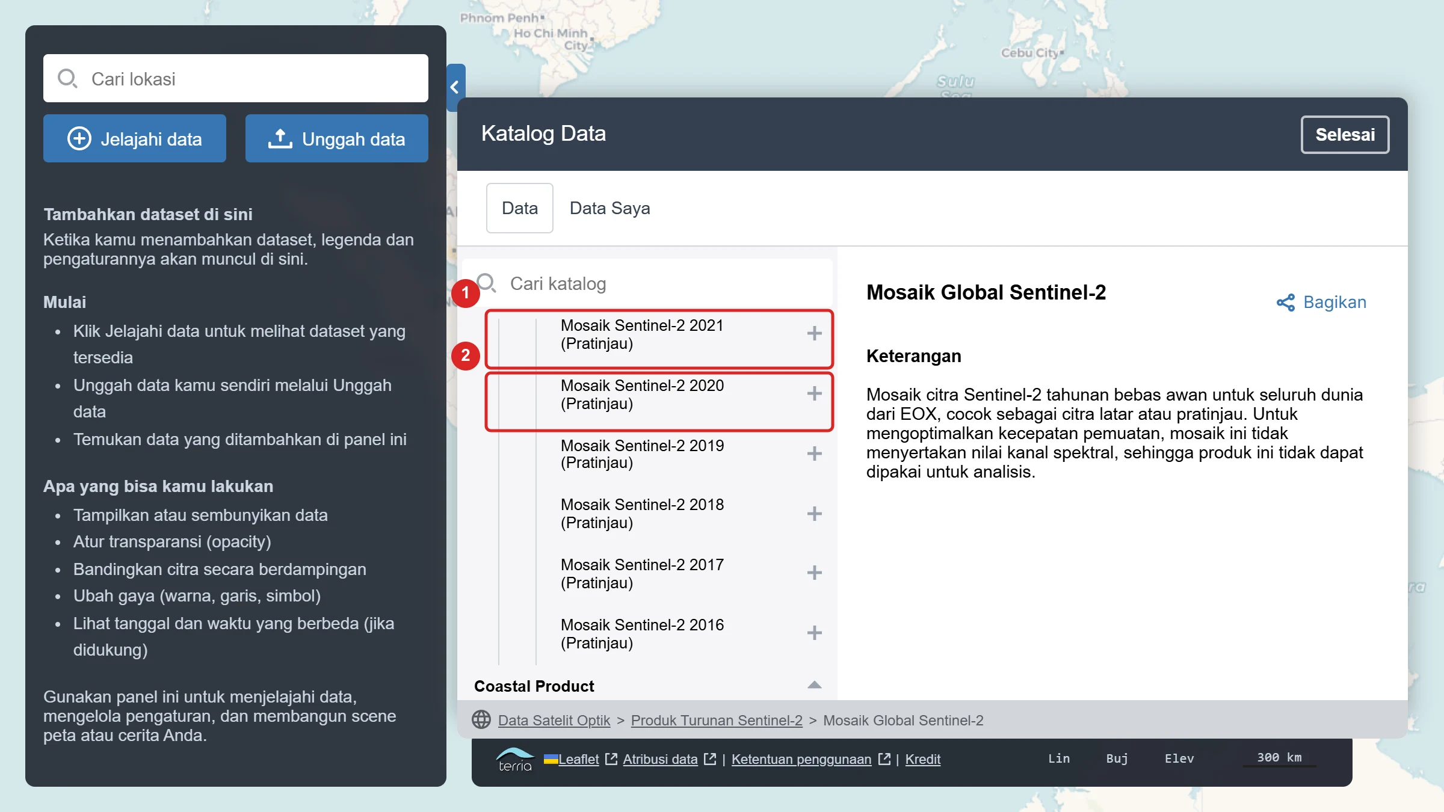Open the Leaflet link
This screenshot has width=1444, height=812.
[x=579, y=760]
